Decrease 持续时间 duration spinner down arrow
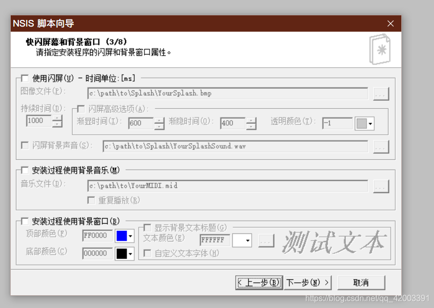The height and width of the screenshot is (308, 434). tap(57, 124)
